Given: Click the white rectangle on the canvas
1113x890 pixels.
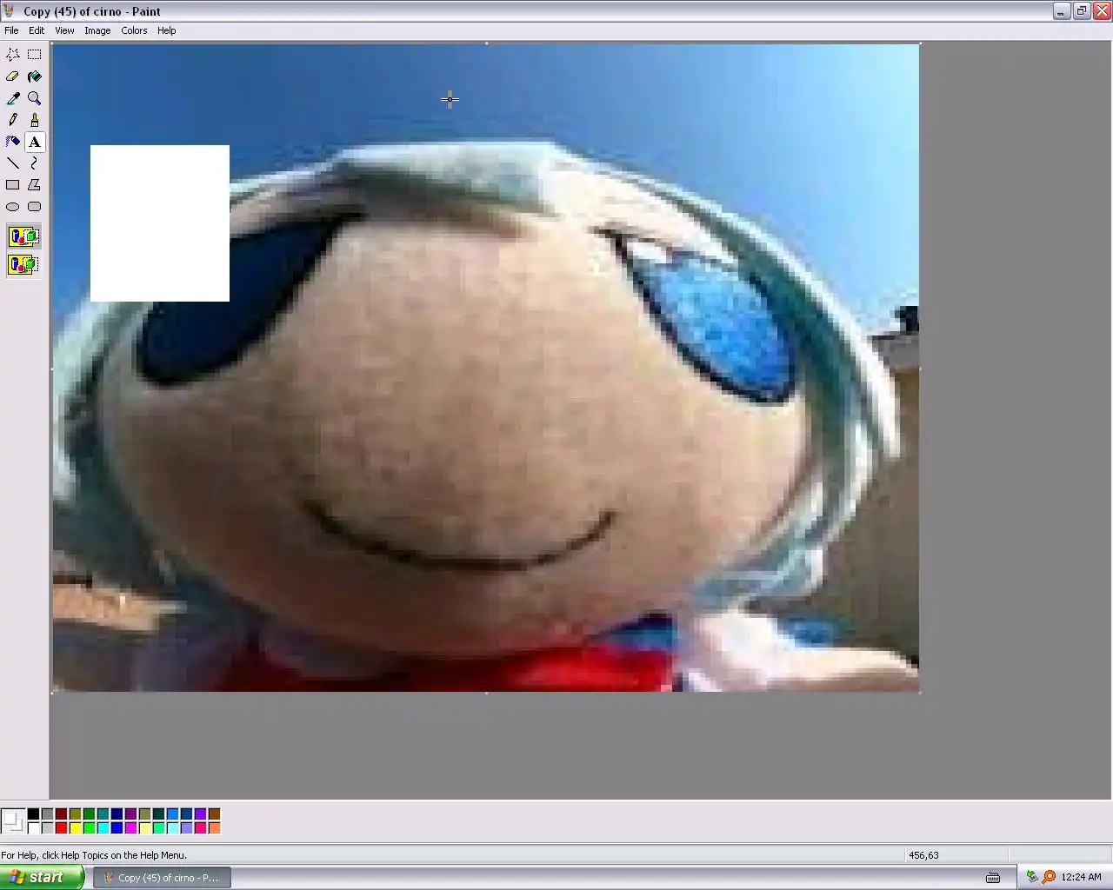Looking at the screenshot, I should point(160,223).
